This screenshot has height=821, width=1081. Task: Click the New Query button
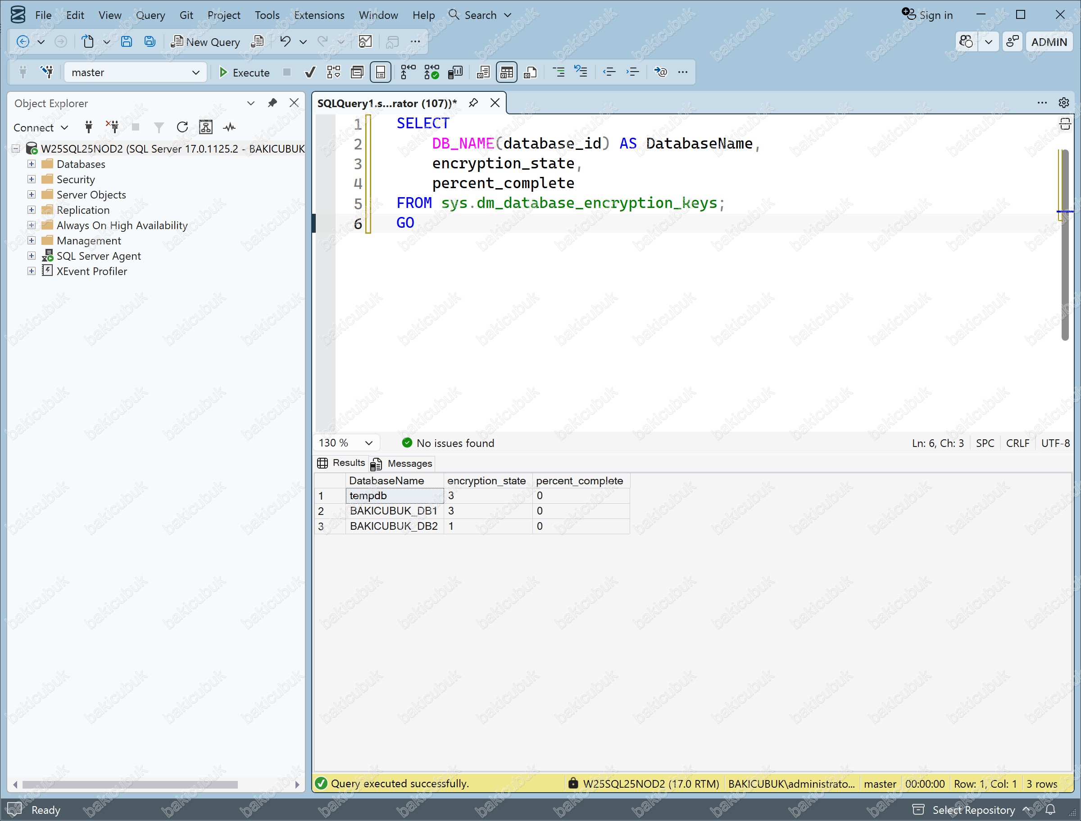tap(205, 42)
